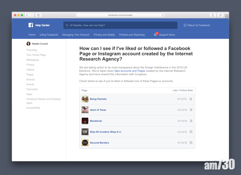
Task: Open the 'fake accounts and Pages' link
Action: [130, 71]
